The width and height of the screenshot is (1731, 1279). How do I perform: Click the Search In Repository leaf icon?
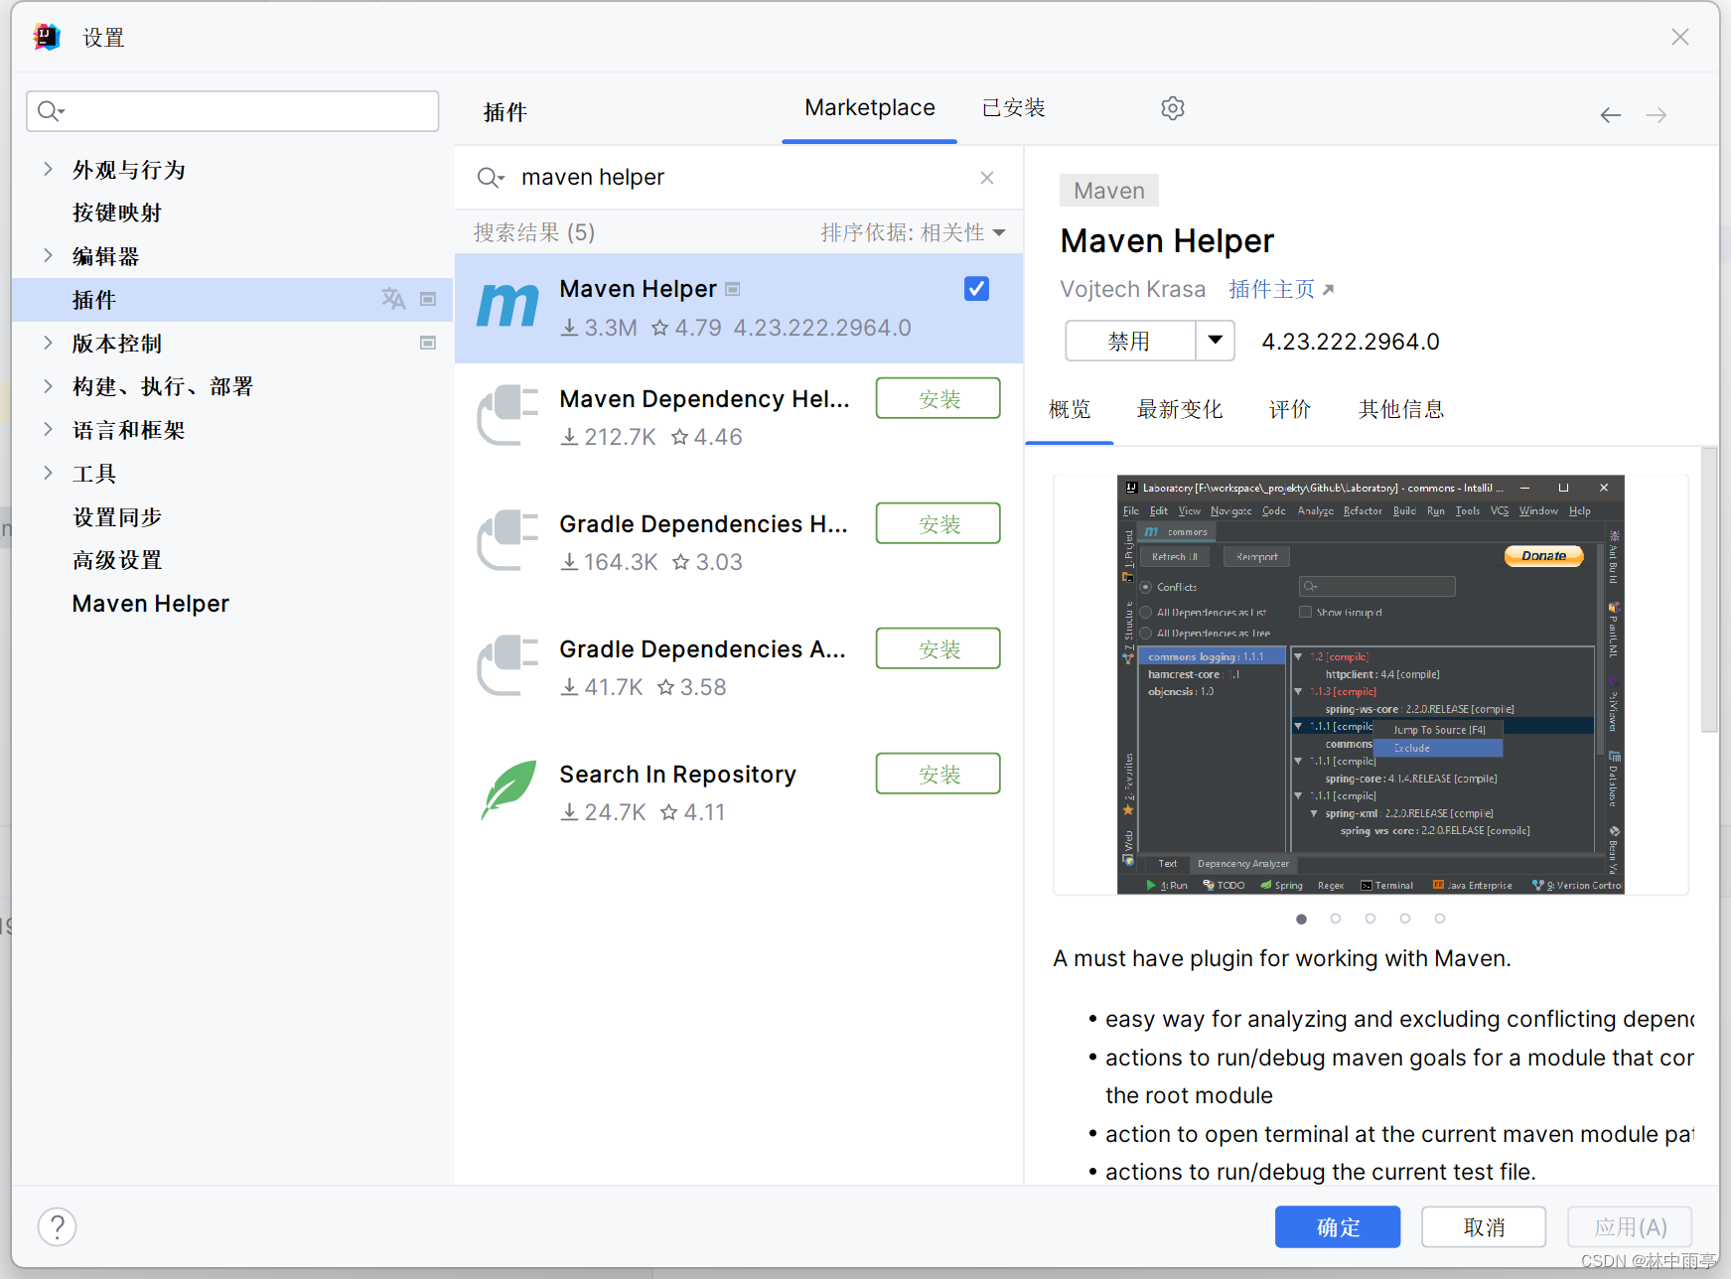508,790
